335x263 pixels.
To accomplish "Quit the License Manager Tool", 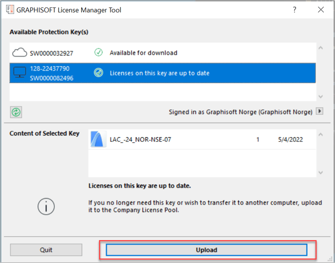I will pyautogui.click(x=46, y=250).
